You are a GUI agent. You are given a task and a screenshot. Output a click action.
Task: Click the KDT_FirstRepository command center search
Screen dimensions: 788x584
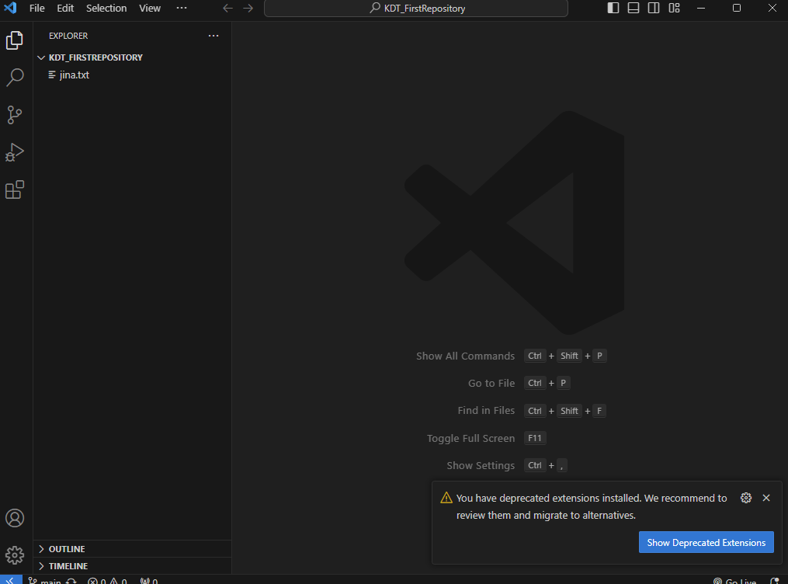pos(416,8)
